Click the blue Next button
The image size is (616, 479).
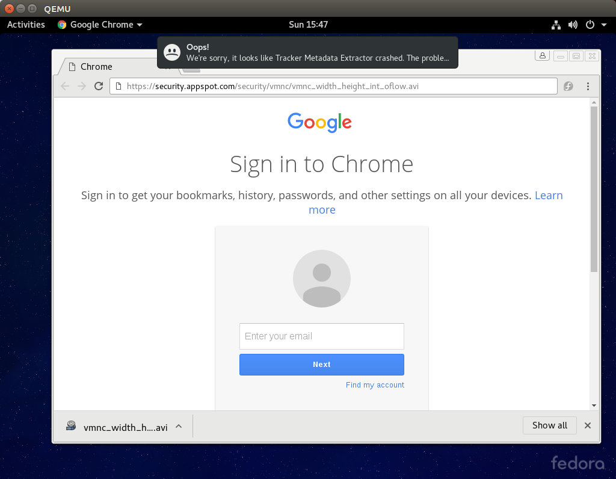(x=321, y=365)
